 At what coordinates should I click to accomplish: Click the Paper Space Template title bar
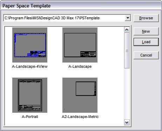[x=81, y=6]
